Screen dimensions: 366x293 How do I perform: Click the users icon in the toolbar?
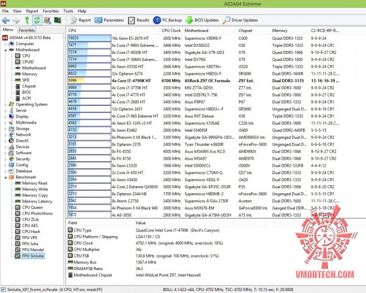click(47, 20)
